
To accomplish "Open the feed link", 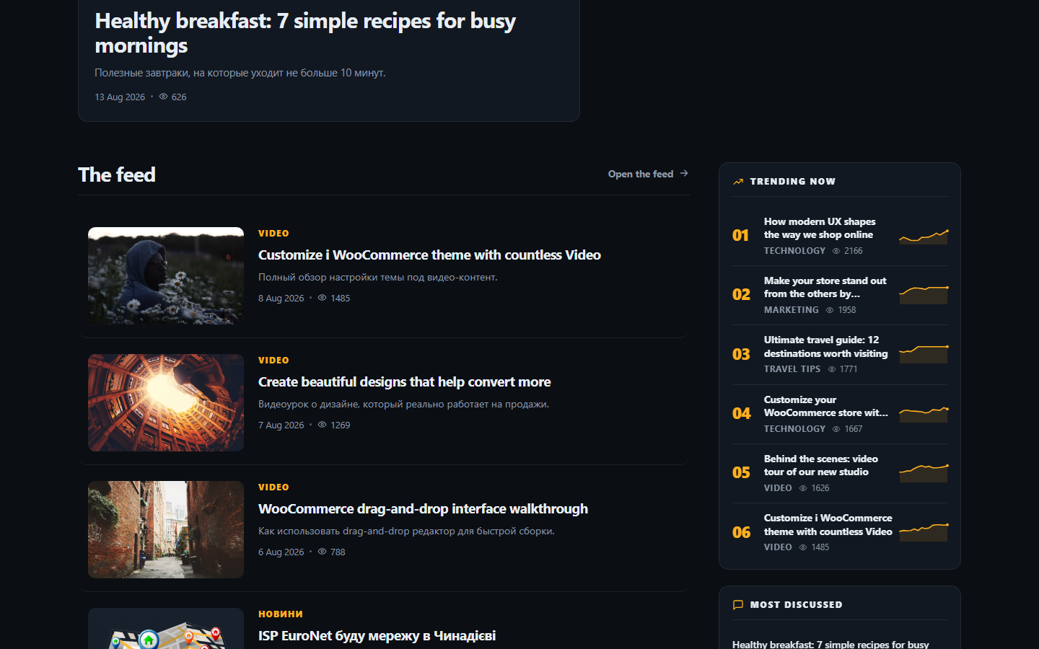I will (648, 174).
